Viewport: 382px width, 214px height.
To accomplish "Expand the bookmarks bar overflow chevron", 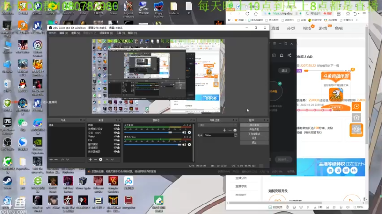I will click(x=356, y=20).
